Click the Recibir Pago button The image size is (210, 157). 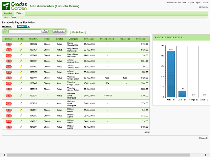click(x=78, y=32)
